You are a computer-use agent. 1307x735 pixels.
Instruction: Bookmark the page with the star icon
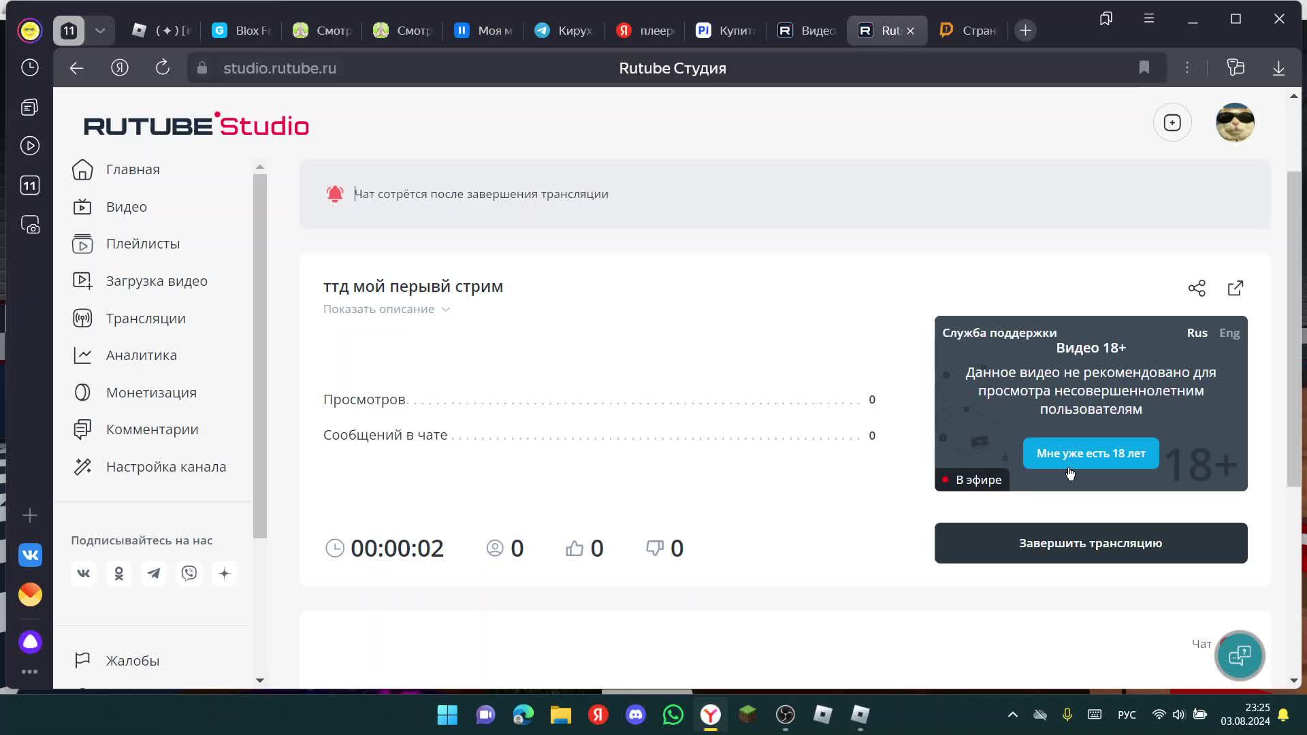pyautogui.click(x=1144, y=67)
